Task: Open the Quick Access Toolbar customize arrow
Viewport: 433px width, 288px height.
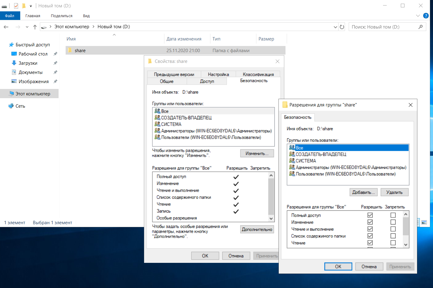Action: (x=31, y=6)
